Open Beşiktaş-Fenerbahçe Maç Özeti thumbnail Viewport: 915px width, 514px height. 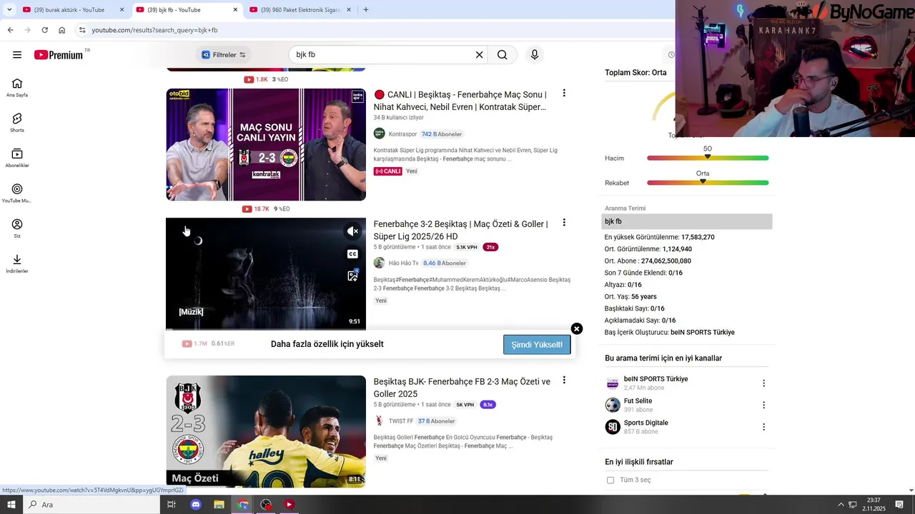266,431
